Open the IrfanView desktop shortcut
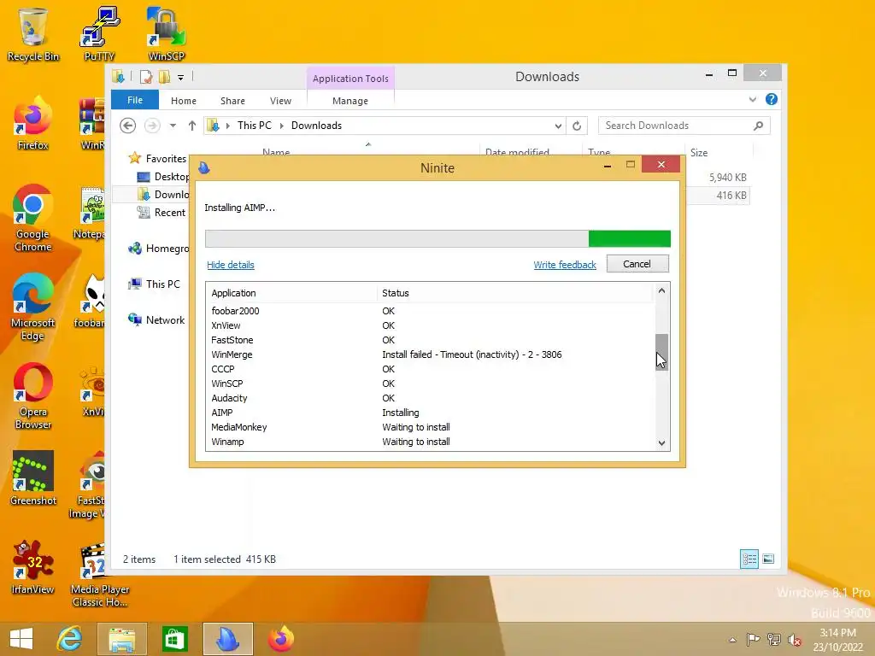Screen dimensions: 875x656 click(33, 567)
